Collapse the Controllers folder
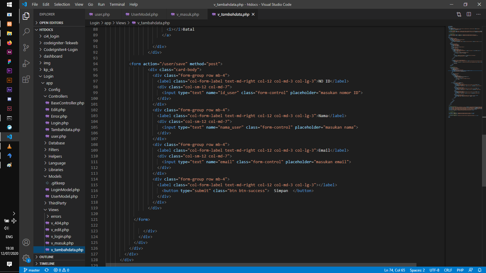This screenshot has width=486, height=273. coord(59,96)
